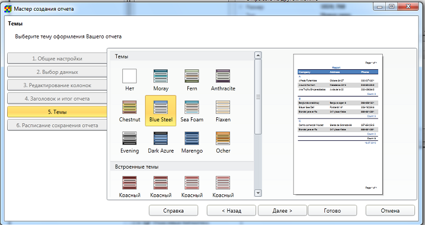Maximize the report wizard window
425x225 pixels.
(x=391, y=7)
